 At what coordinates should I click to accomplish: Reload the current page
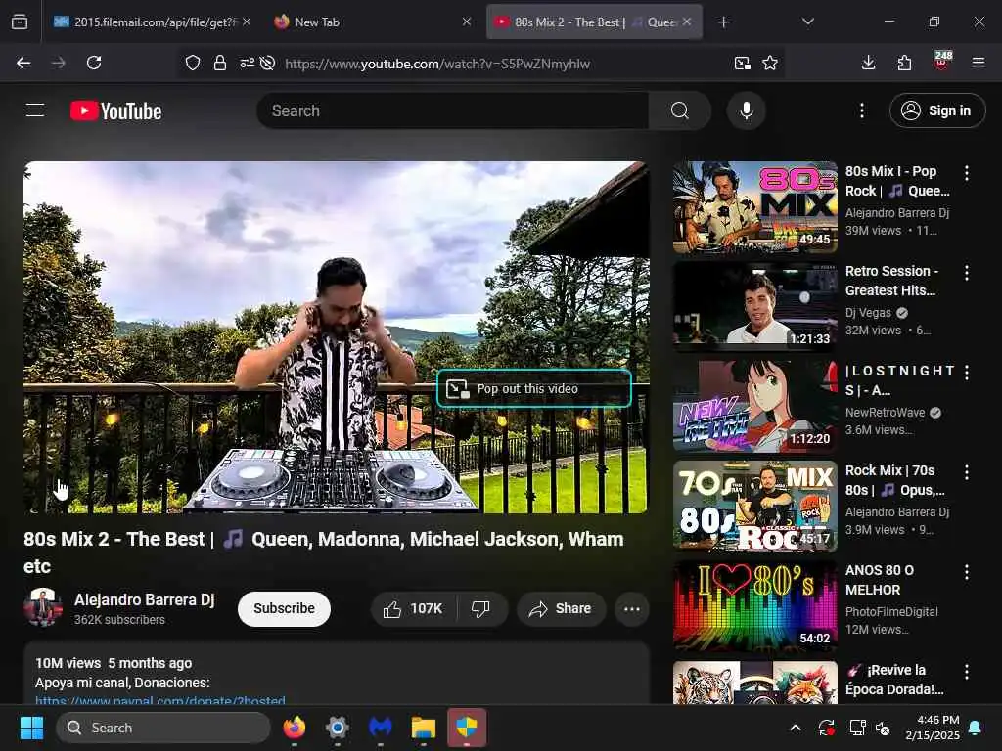94,63
